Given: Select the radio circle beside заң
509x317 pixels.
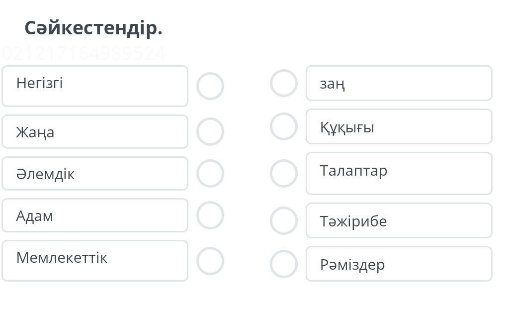Looking at the screenshot, I should coord(284,83).
